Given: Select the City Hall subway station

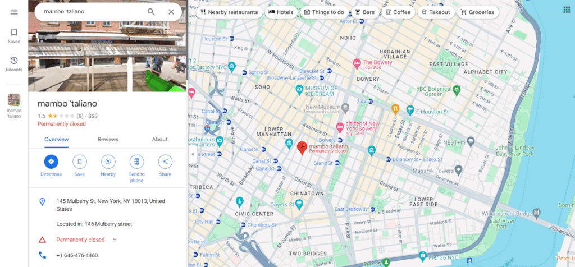Looking at the screenshot, I should 218,222.
